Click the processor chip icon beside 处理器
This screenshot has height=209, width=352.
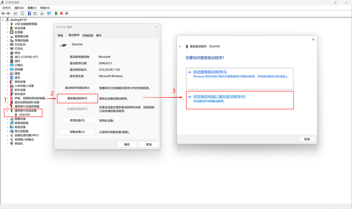pos(12,32)
